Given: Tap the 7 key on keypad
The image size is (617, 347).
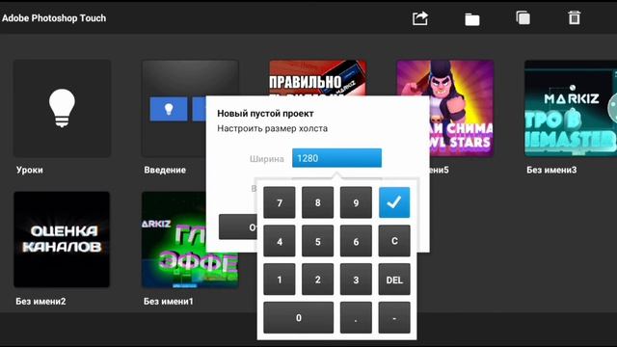Looking at the screenshot, I should 280,202.
